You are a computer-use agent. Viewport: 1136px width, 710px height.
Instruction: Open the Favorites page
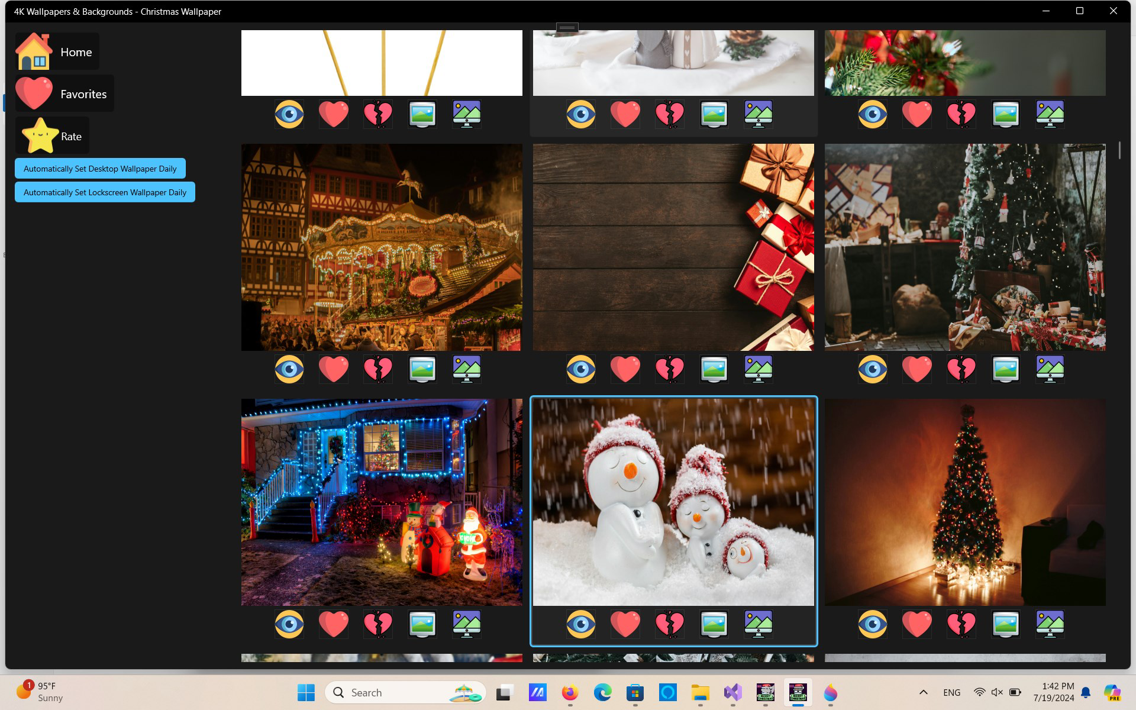(x=64, y=93)
